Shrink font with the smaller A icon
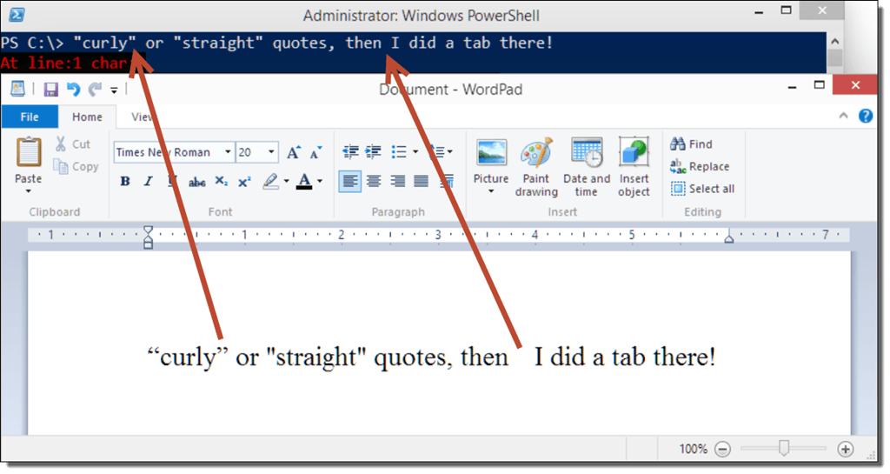The width and height of the screenshot is (890, 474). point(315,152)
